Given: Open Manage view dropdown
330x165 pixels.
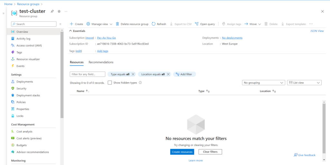Looking at the screenshot, I should click(x=99, y=24).
